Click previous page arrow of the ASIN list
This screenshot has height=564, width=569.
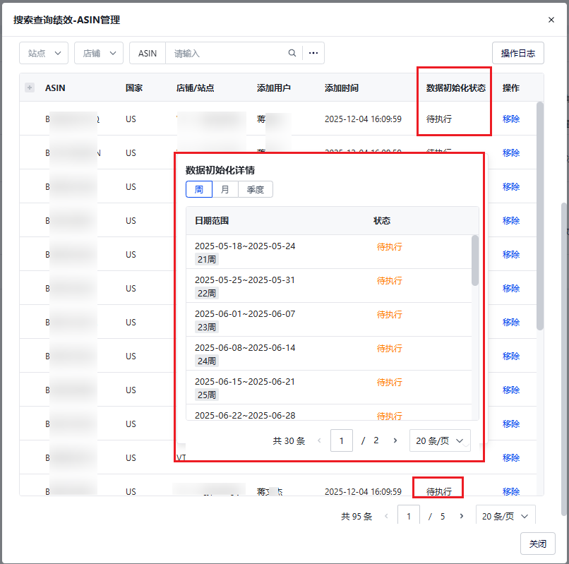tap(386, 516)
